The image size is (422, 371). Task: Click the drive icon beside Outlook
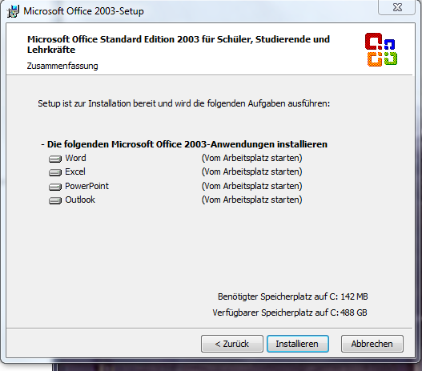55,200
